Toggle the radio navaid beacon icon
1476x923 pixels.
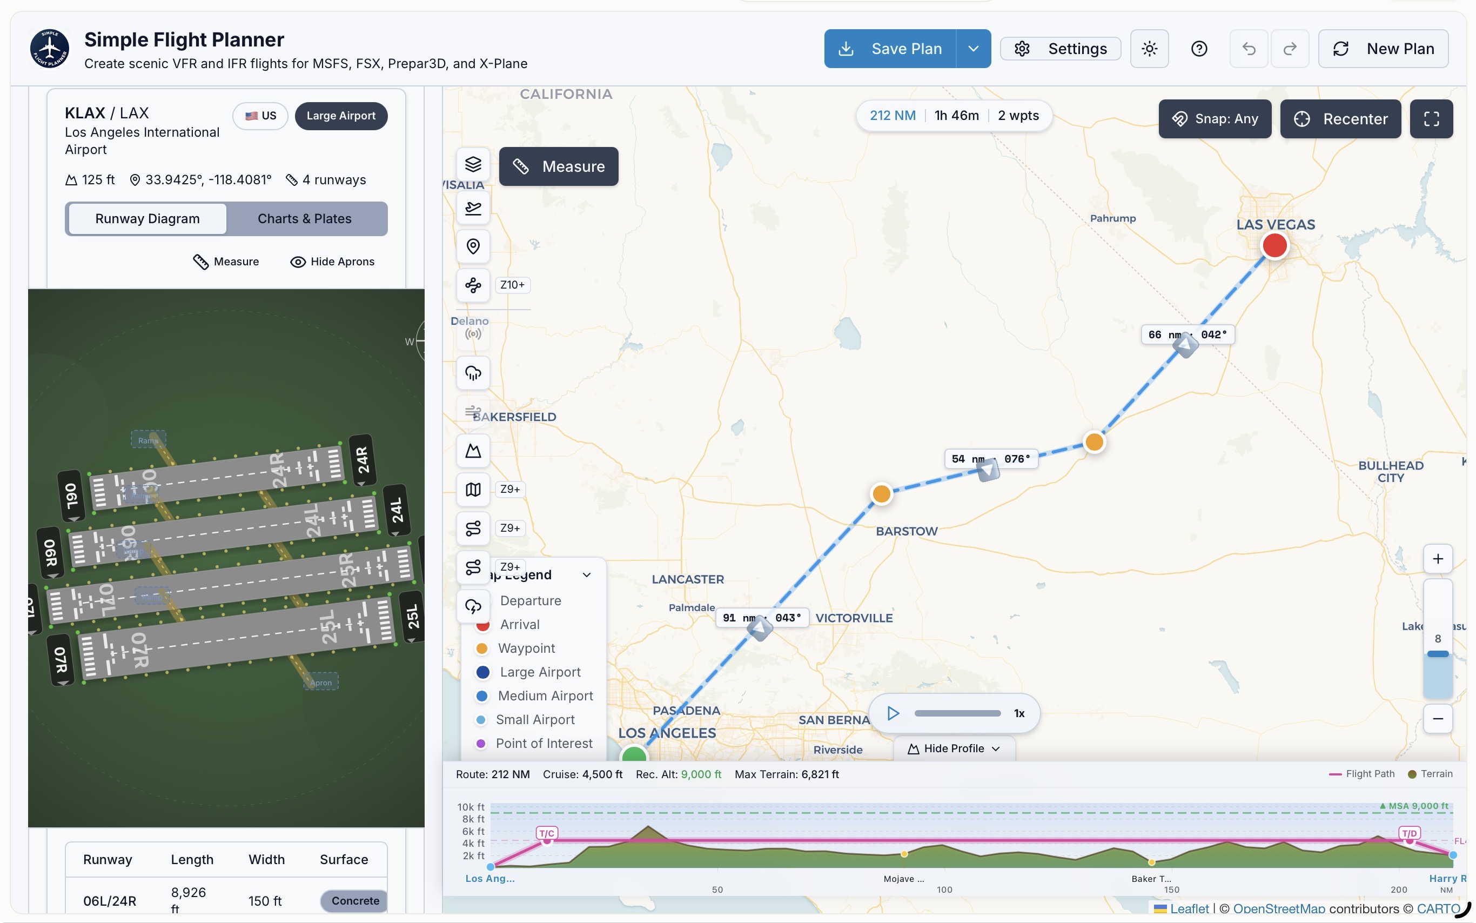pyautogui.click(x=473, y=334)
